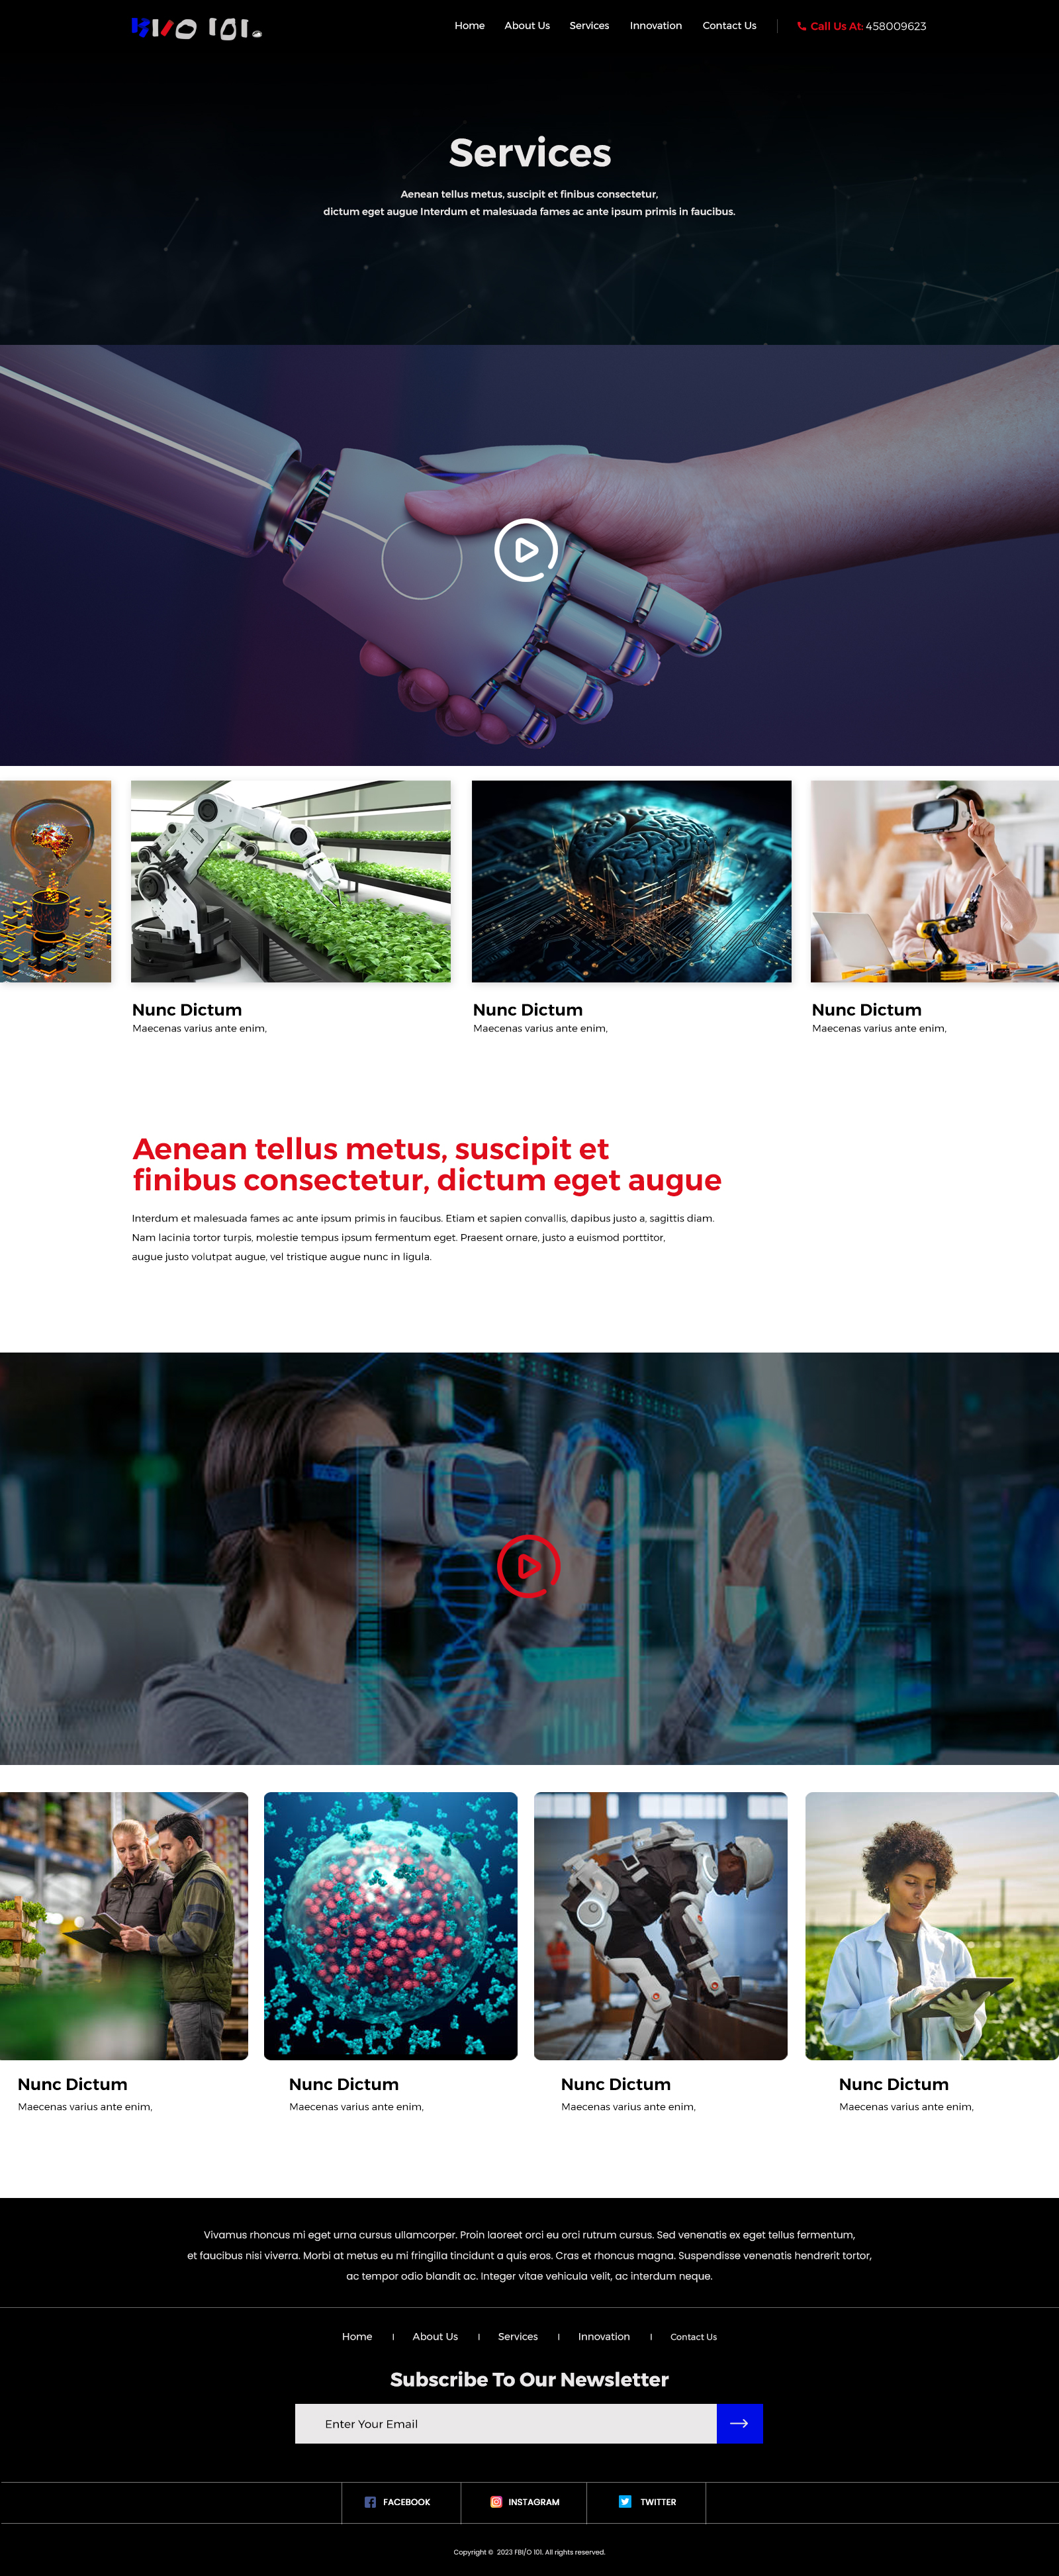Viewport: 1059px width, 2576px height.
Task: Play the robot handshake video
Action: click(526, 550)
